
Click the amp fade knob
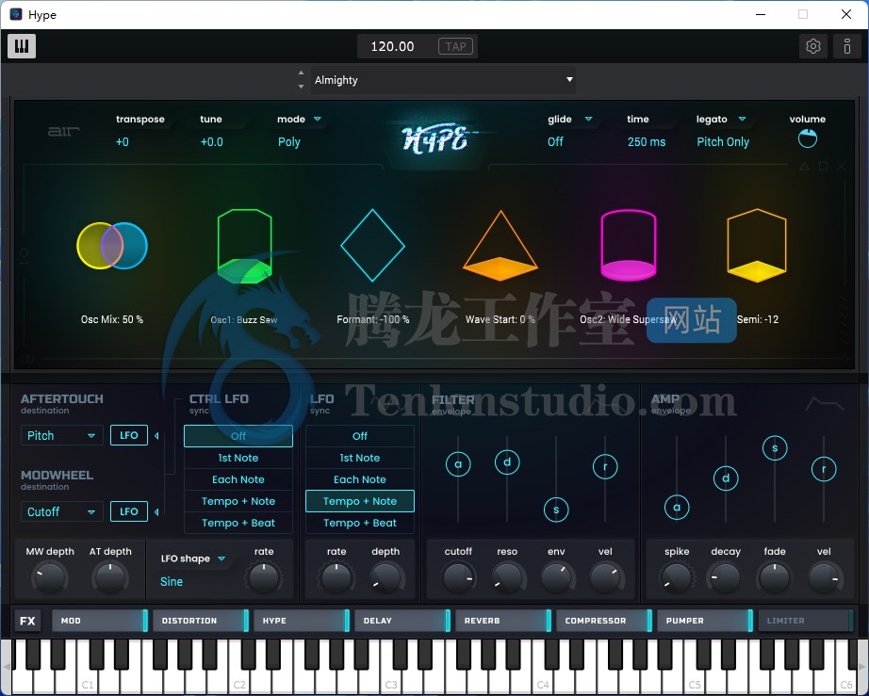pyautogui.click(x=775, y=577)
